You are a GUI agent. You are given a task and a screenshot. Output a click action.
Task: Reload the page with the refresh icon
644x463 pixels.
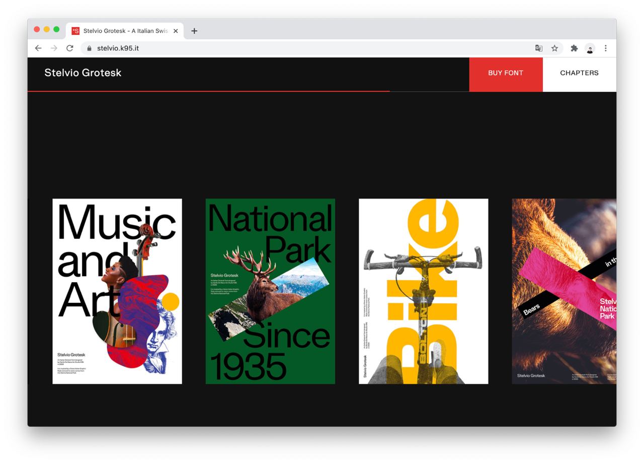click(x=69, y=48)
